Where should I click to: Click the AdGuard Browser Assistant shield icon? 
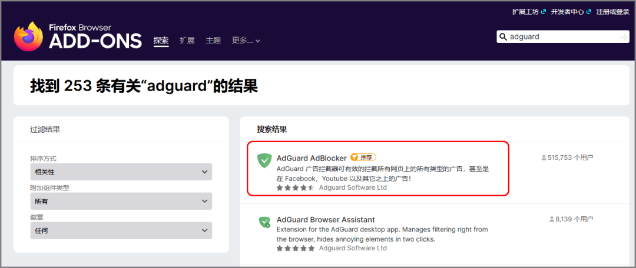coord(264,222)
